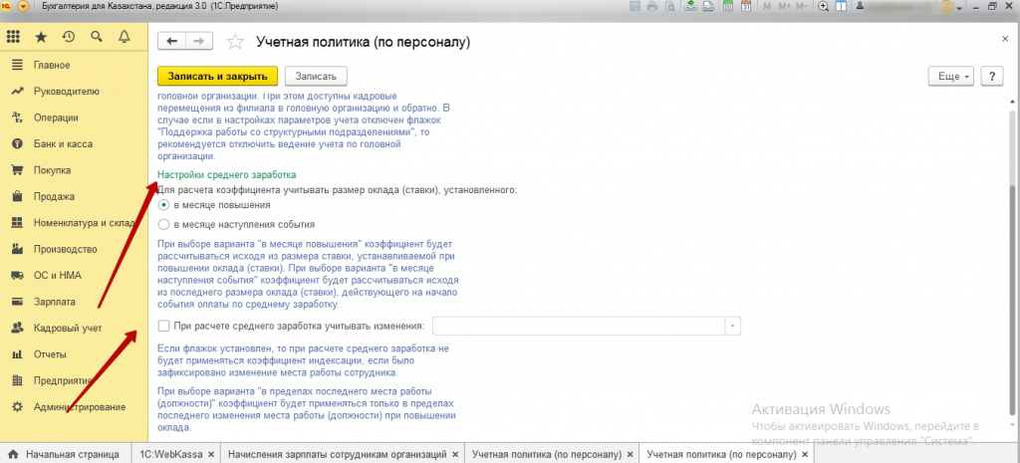The width and height of the screenshot is (1020, 463).
Task: Select radio option в месяце повышения
Action: tap(164, 205)
